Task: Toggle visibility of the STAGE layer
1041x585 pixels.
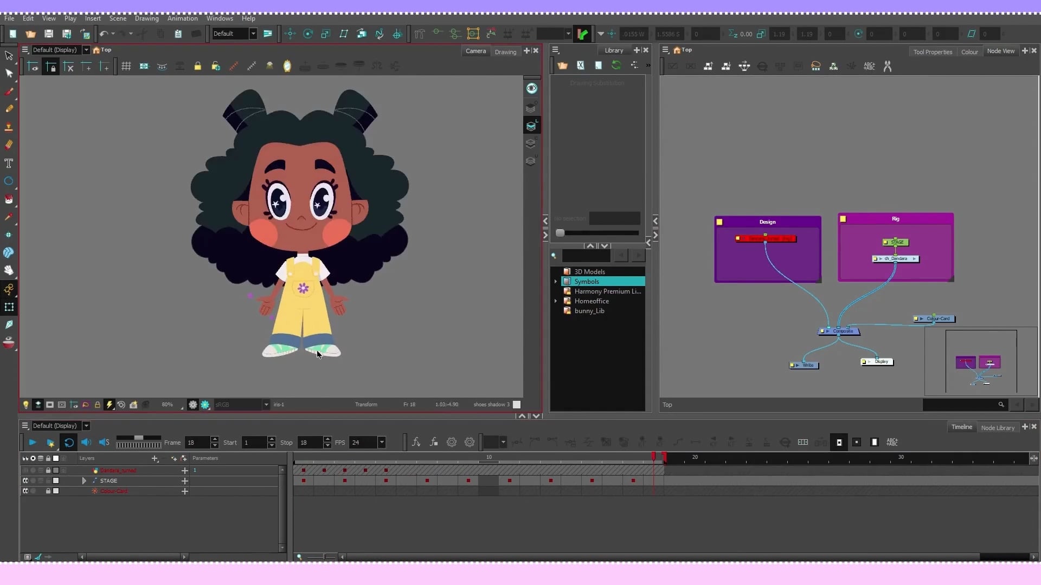Action: click(25, 481)
